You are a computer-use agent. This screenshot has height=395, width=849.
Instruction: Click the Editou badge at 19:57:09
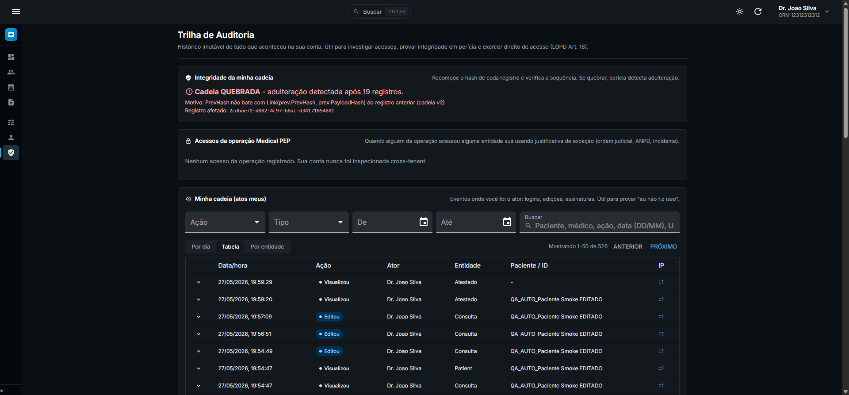click(329, 317)
